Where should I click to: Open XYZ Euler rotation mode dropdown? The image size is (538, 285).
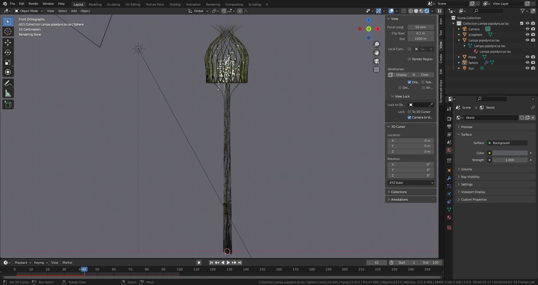click(x=411, y=183)
